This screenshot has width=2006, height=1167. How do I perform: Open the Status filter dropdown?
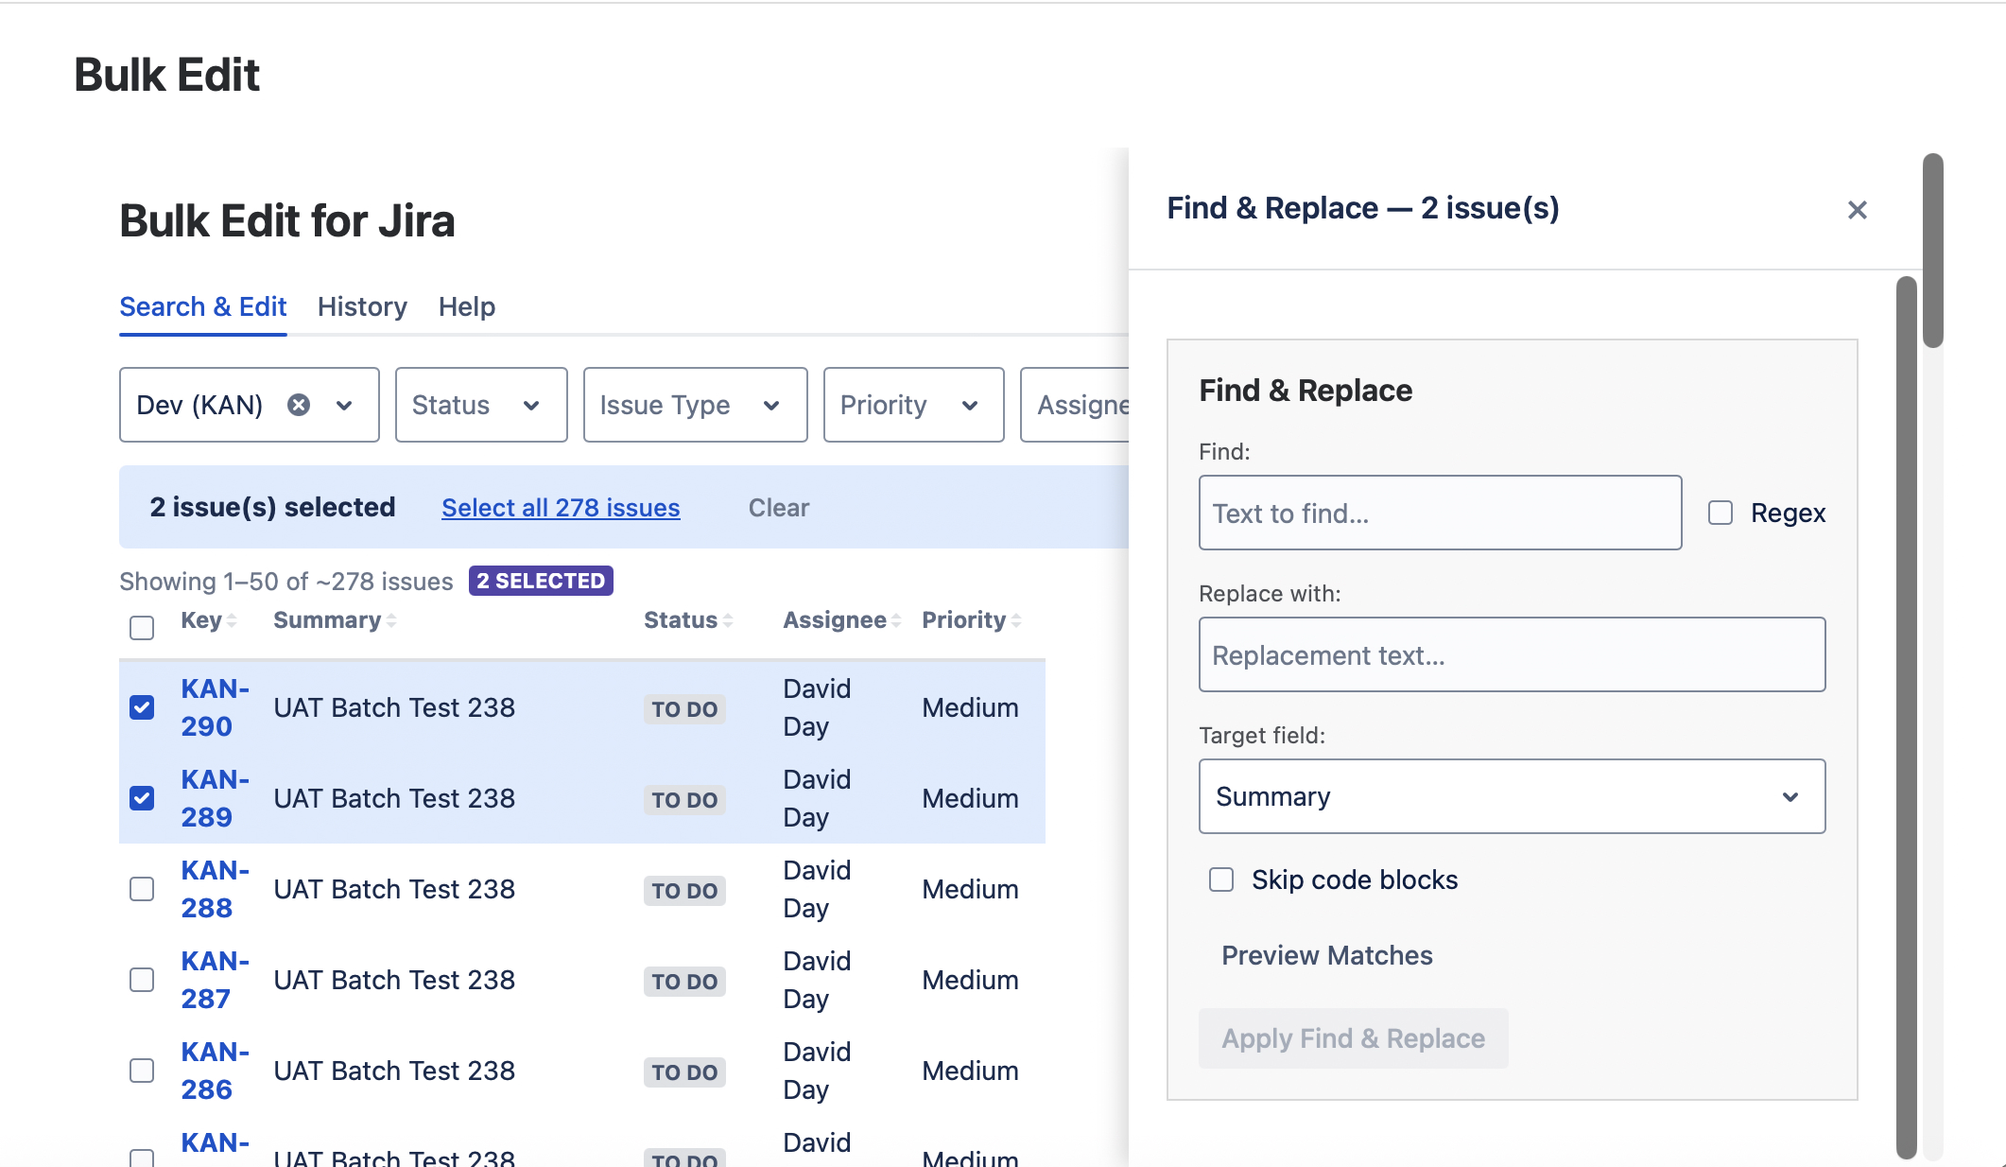[x=481, y=405]
